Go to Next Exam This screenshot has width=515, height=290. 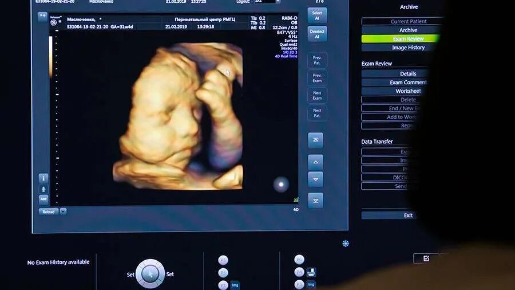tap(317, 95)
